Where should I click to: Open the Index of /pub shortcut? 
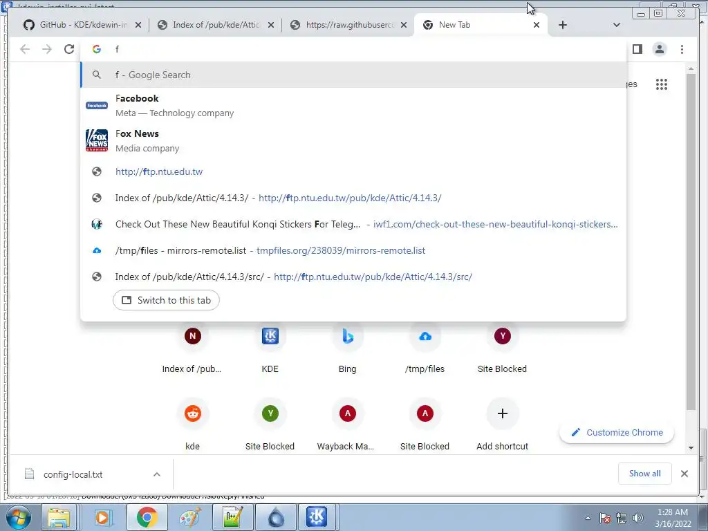tap(192, 348)
